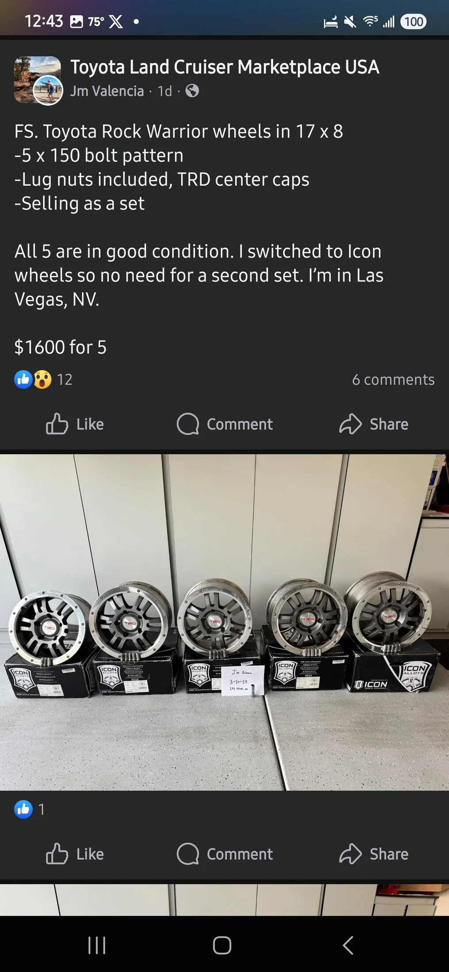Viewport: 449px width, 972px height.
Task: Like the Rock Warrior wheels post
Action: coord(75,424)
